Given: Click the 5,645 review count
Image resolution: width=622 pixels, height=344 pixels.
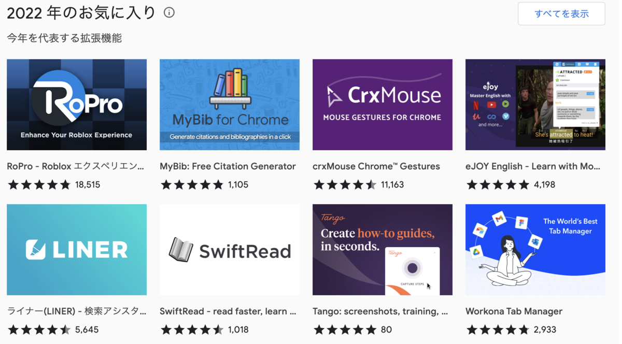Looking at the screenshot, I should click(87, 329).
